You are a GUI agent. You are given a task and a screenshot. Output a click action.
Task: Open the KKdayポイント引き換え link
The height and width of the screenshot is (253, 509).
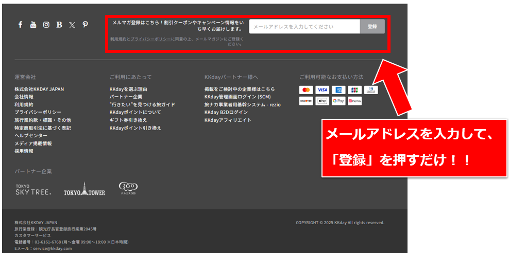(135, 128)
